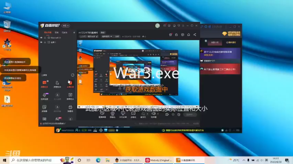
Task: Open the red third-party tools announcement
Action: click(220, 69)
